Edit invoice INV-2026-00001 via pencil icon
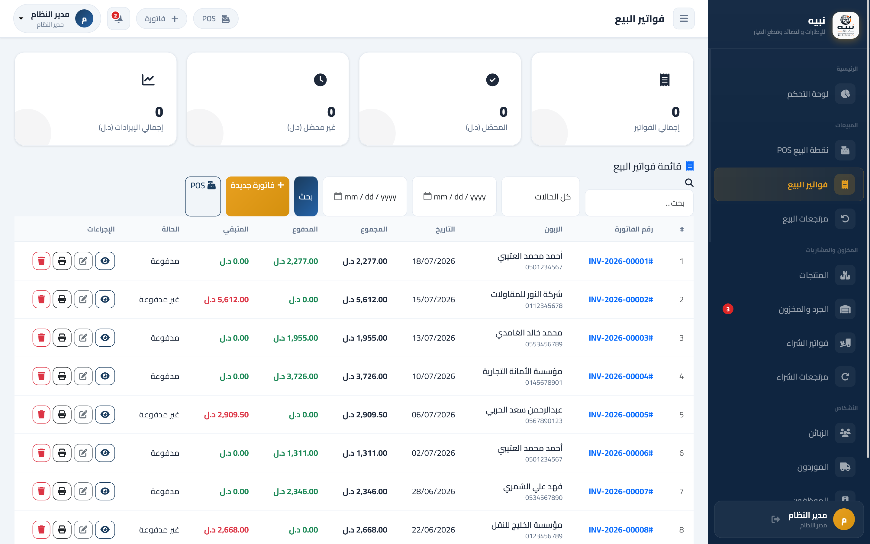This screenshot has height=544, width=870. click(x=83, y=261)
